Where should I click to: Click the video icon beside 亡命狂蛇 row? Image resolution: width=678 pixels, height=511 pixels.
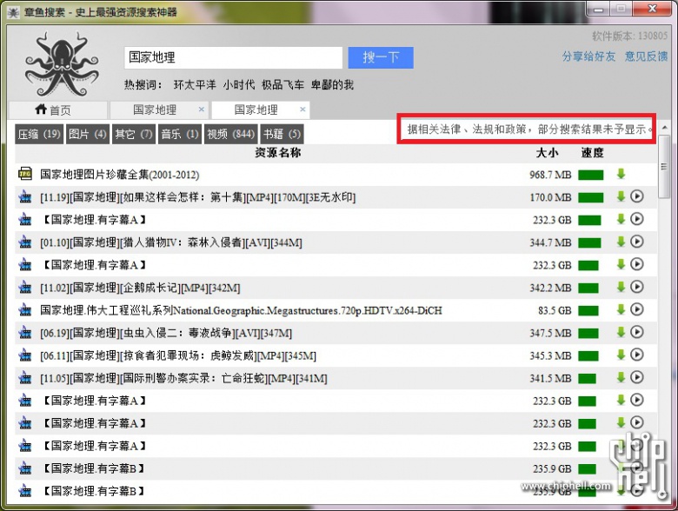pos(25,378)
